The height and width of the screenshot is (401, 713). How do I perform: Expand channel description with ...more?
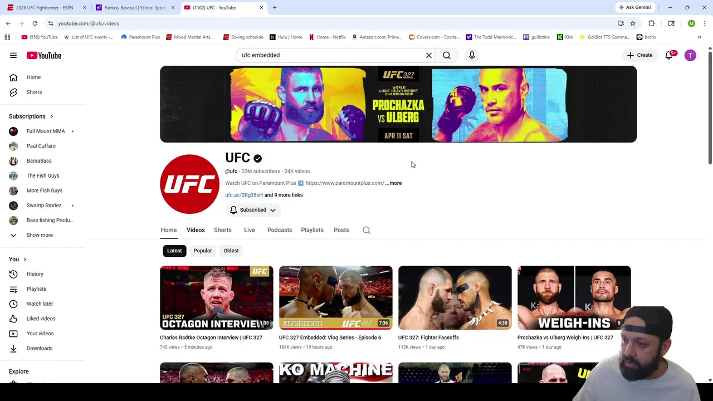point(393,183)
